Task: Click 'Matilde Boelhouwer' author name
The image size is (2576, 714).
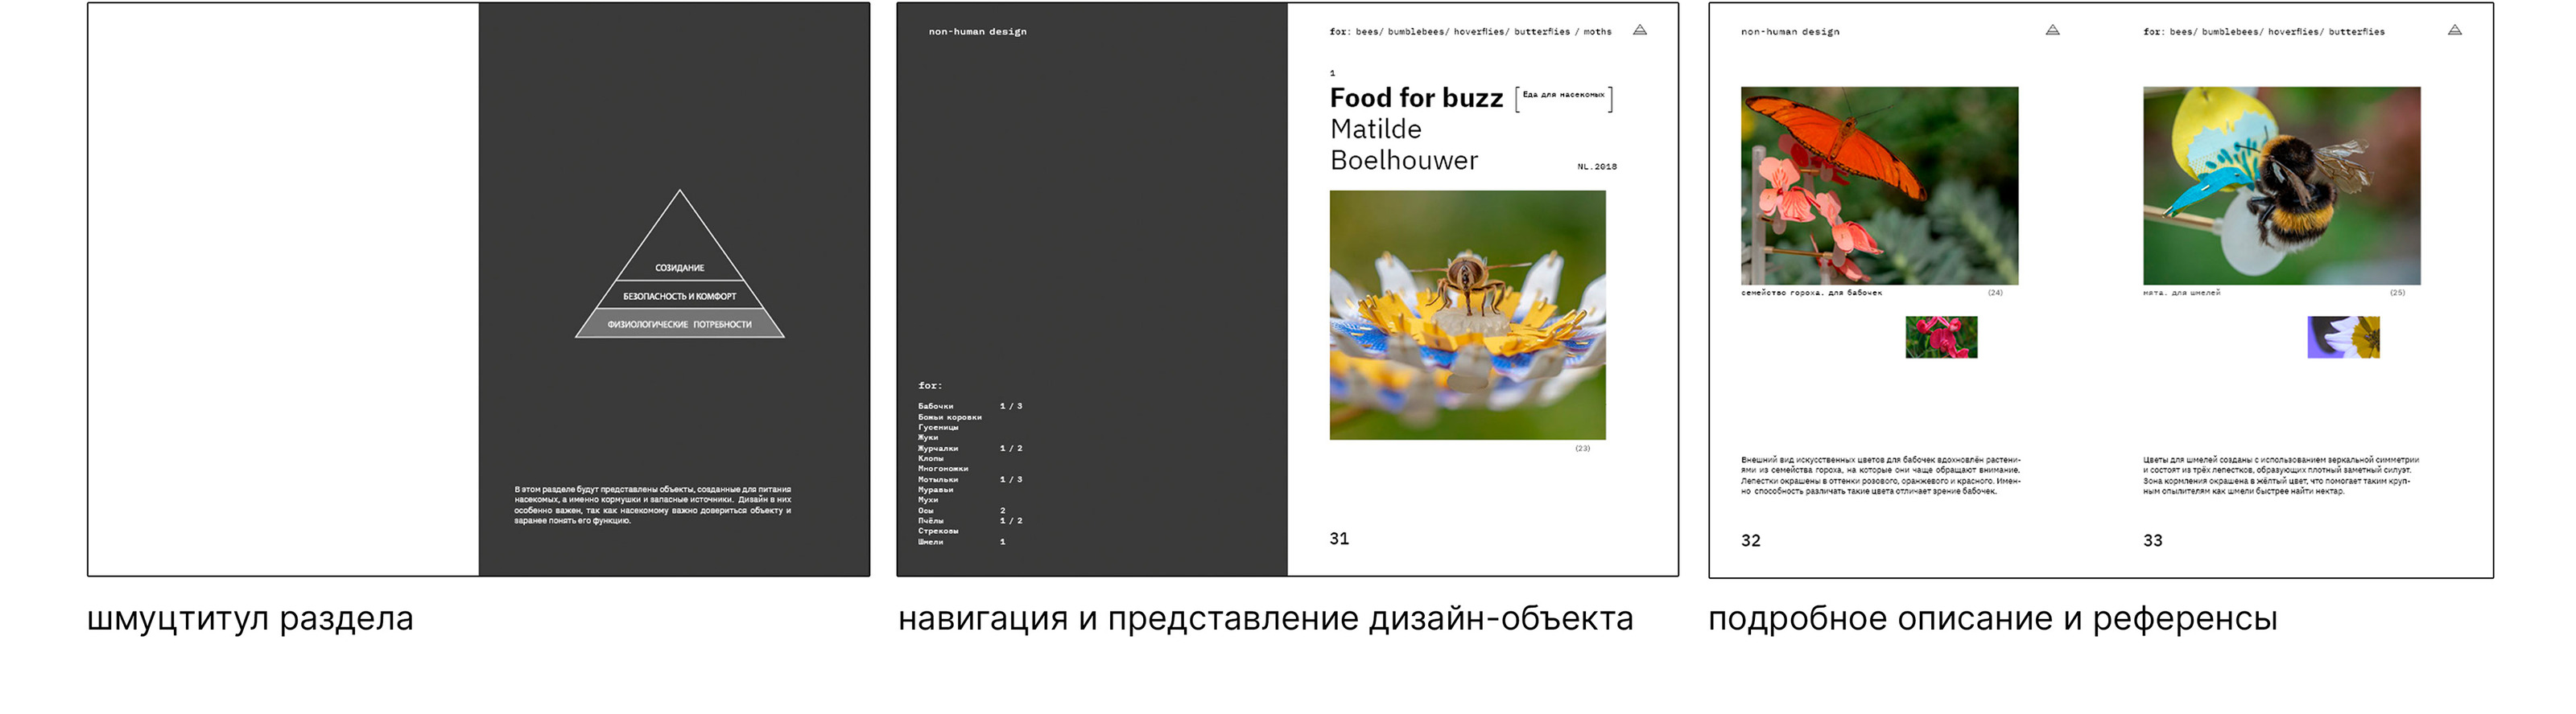Action: 1403,145
